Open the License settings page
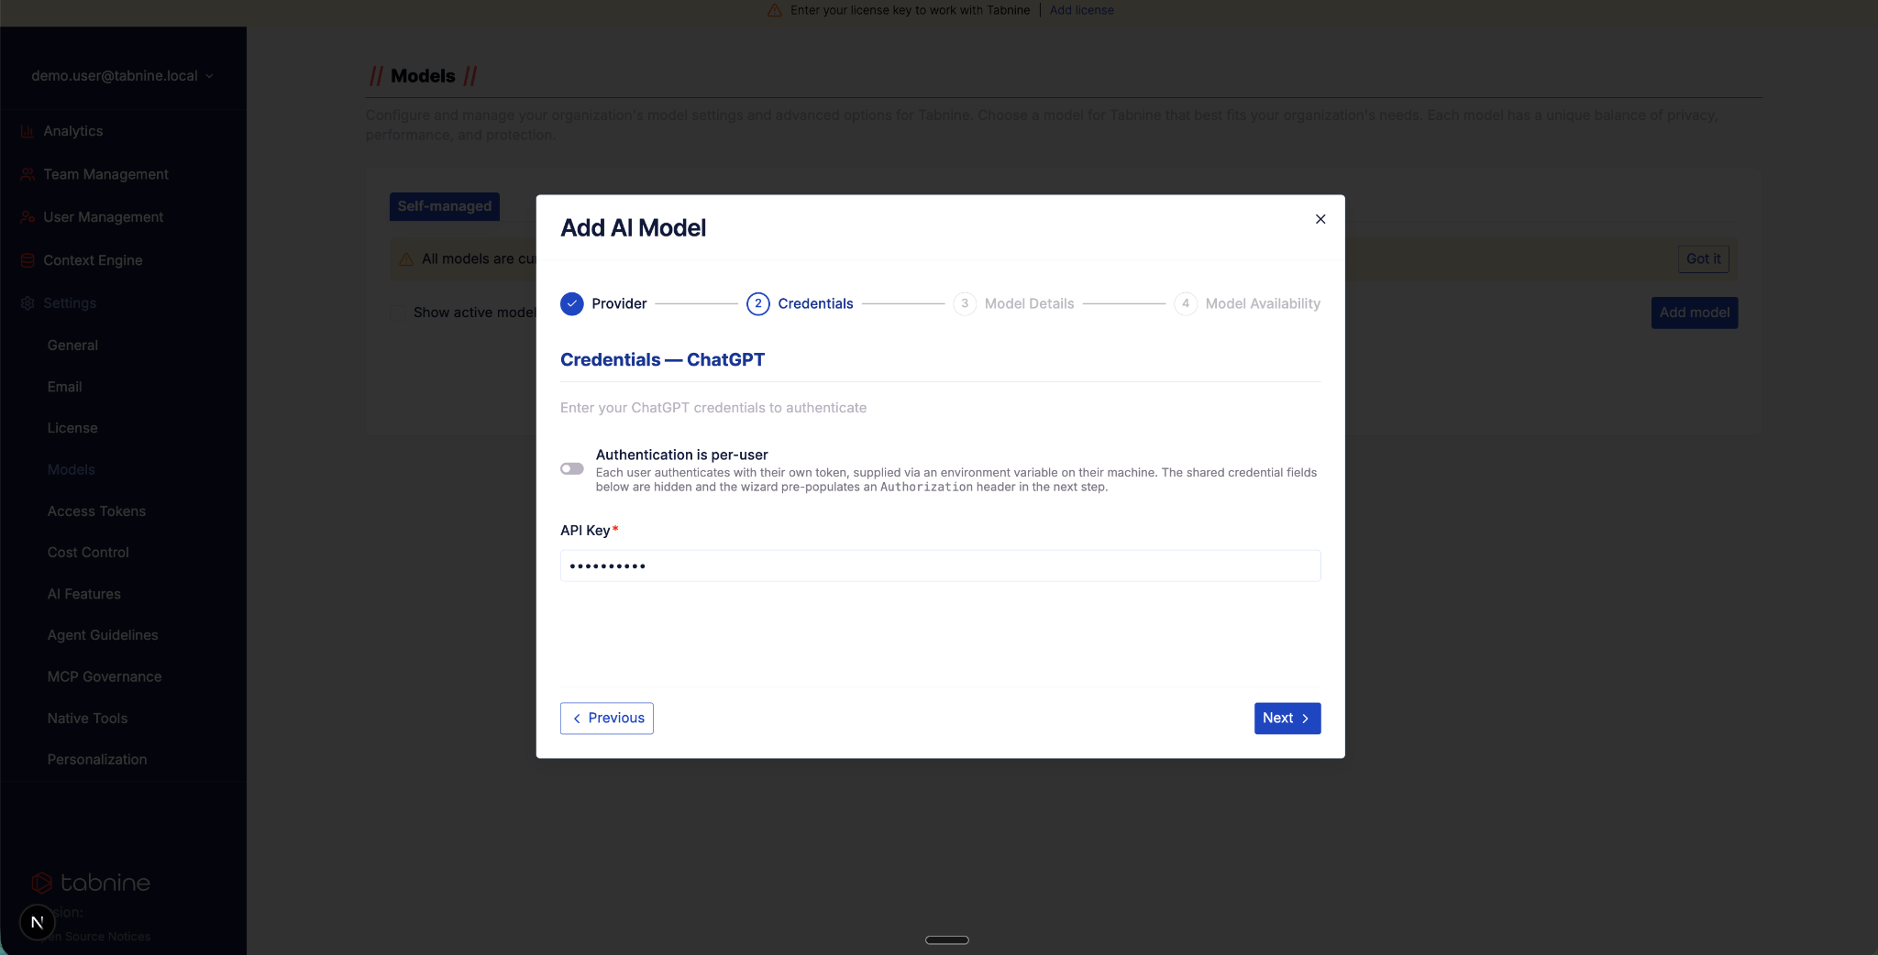1878x955 pixels. tap(72, 428)
